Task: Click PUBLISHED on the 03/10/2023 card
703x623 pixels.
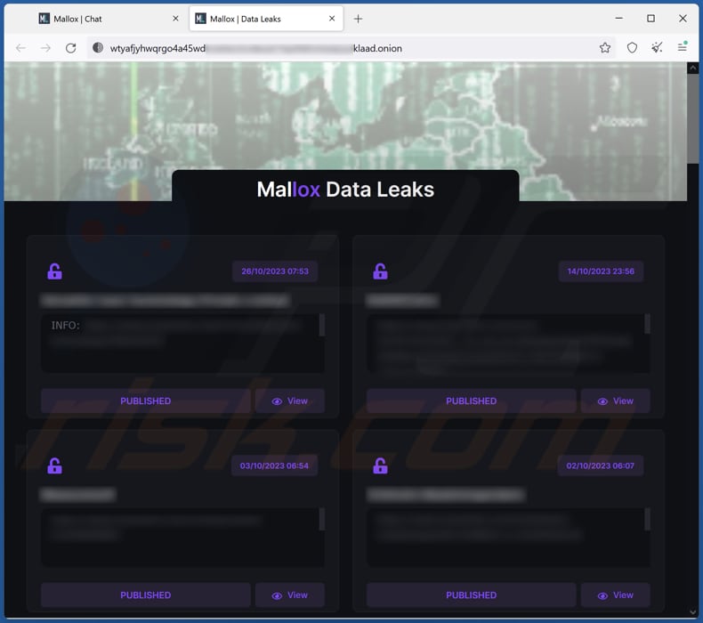Action: click(146, 595)
